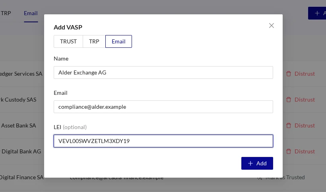The height and width of the screenshot is (192, 326).
Task: Click the Add VASP dialog title
Action: [x=68, y=27]
